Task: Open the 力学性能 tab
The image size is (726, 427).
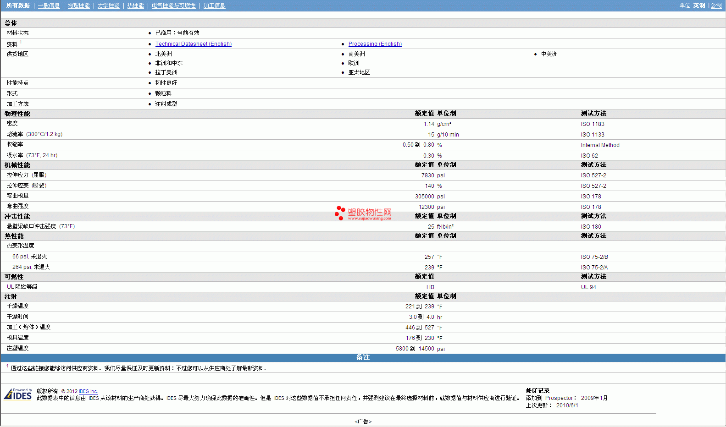Action: coord(108,5)
